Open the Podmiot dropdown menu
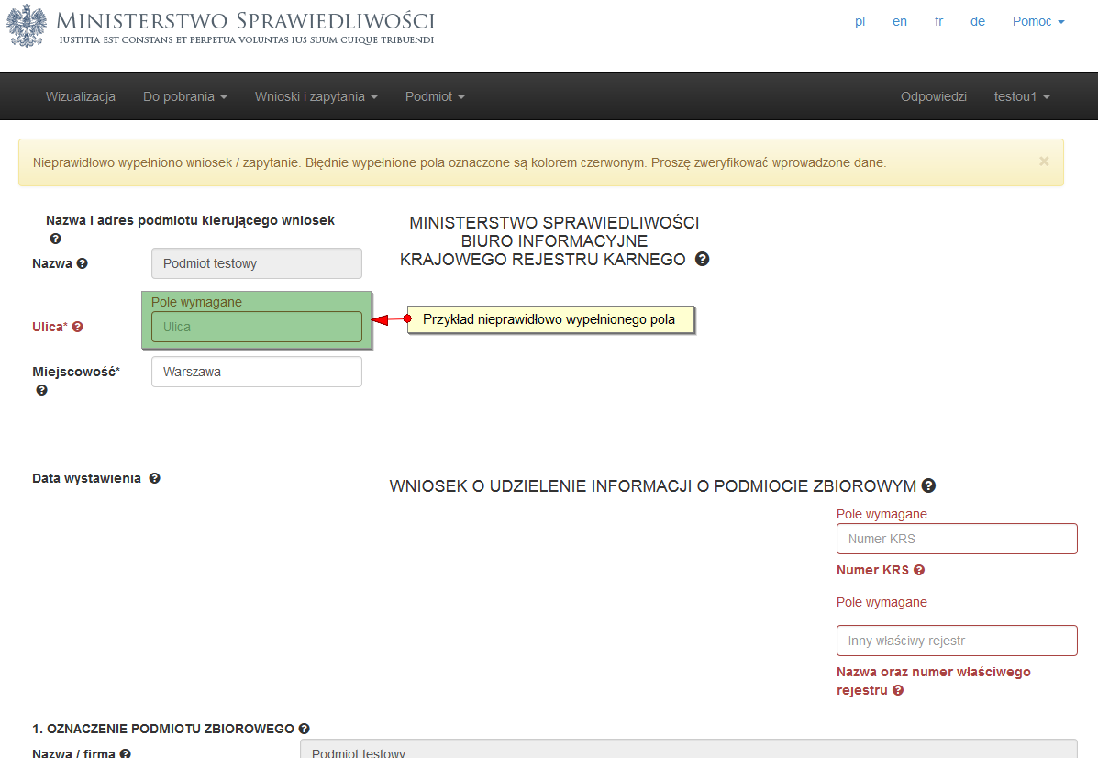1098x758 pixels. point(435,96)
